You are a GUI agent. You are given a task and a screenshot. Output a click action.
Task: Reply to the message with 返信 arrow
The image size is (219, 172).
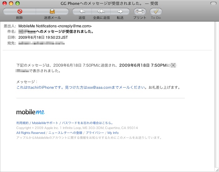point(82,11)
